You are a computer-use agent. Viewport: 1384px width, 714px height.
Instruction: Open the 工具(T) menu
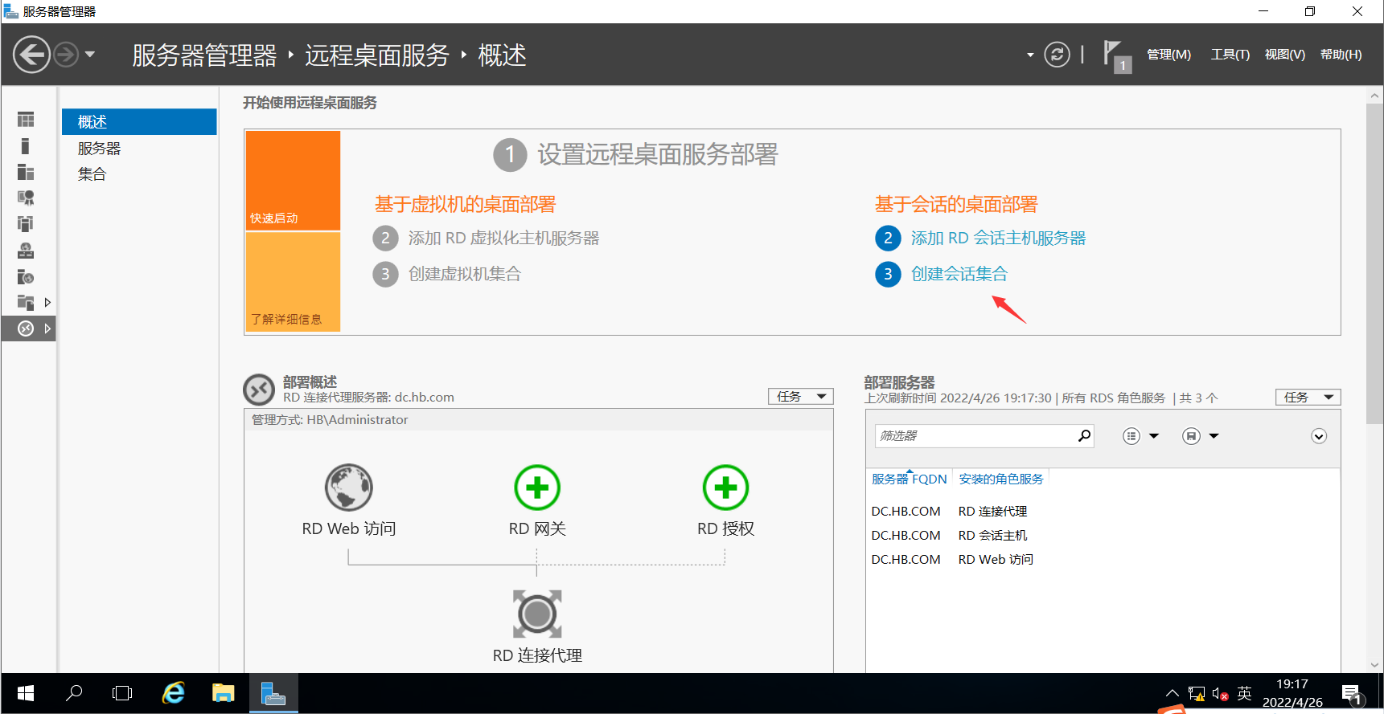pos(1230,55)
